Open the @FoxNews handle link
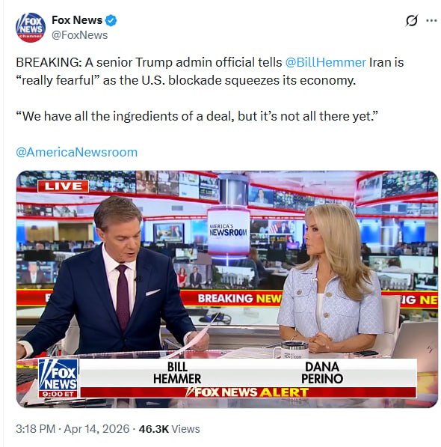Screen dimensions: 441x447 (80, 35)
